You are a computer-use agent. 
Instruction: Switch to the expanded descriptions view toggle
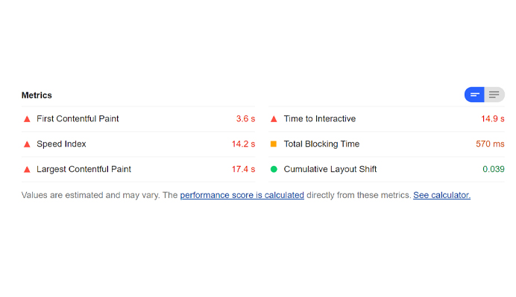(x=494, y=95)
